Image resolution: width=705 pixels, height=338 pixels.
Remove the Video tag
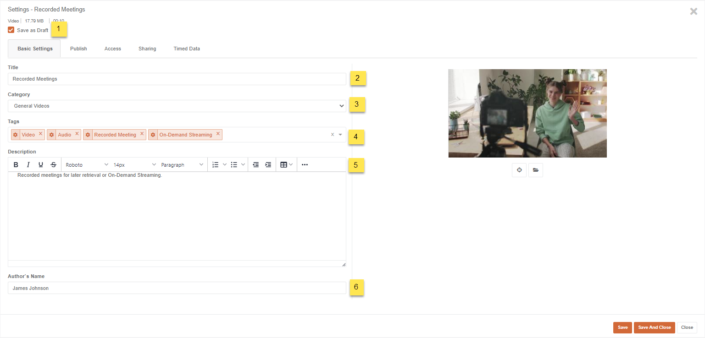click(x=40, y=134)
